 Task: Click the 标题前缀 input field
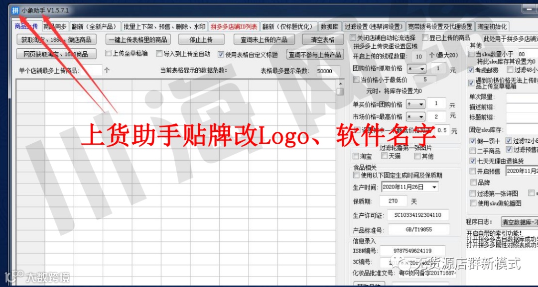522,118
